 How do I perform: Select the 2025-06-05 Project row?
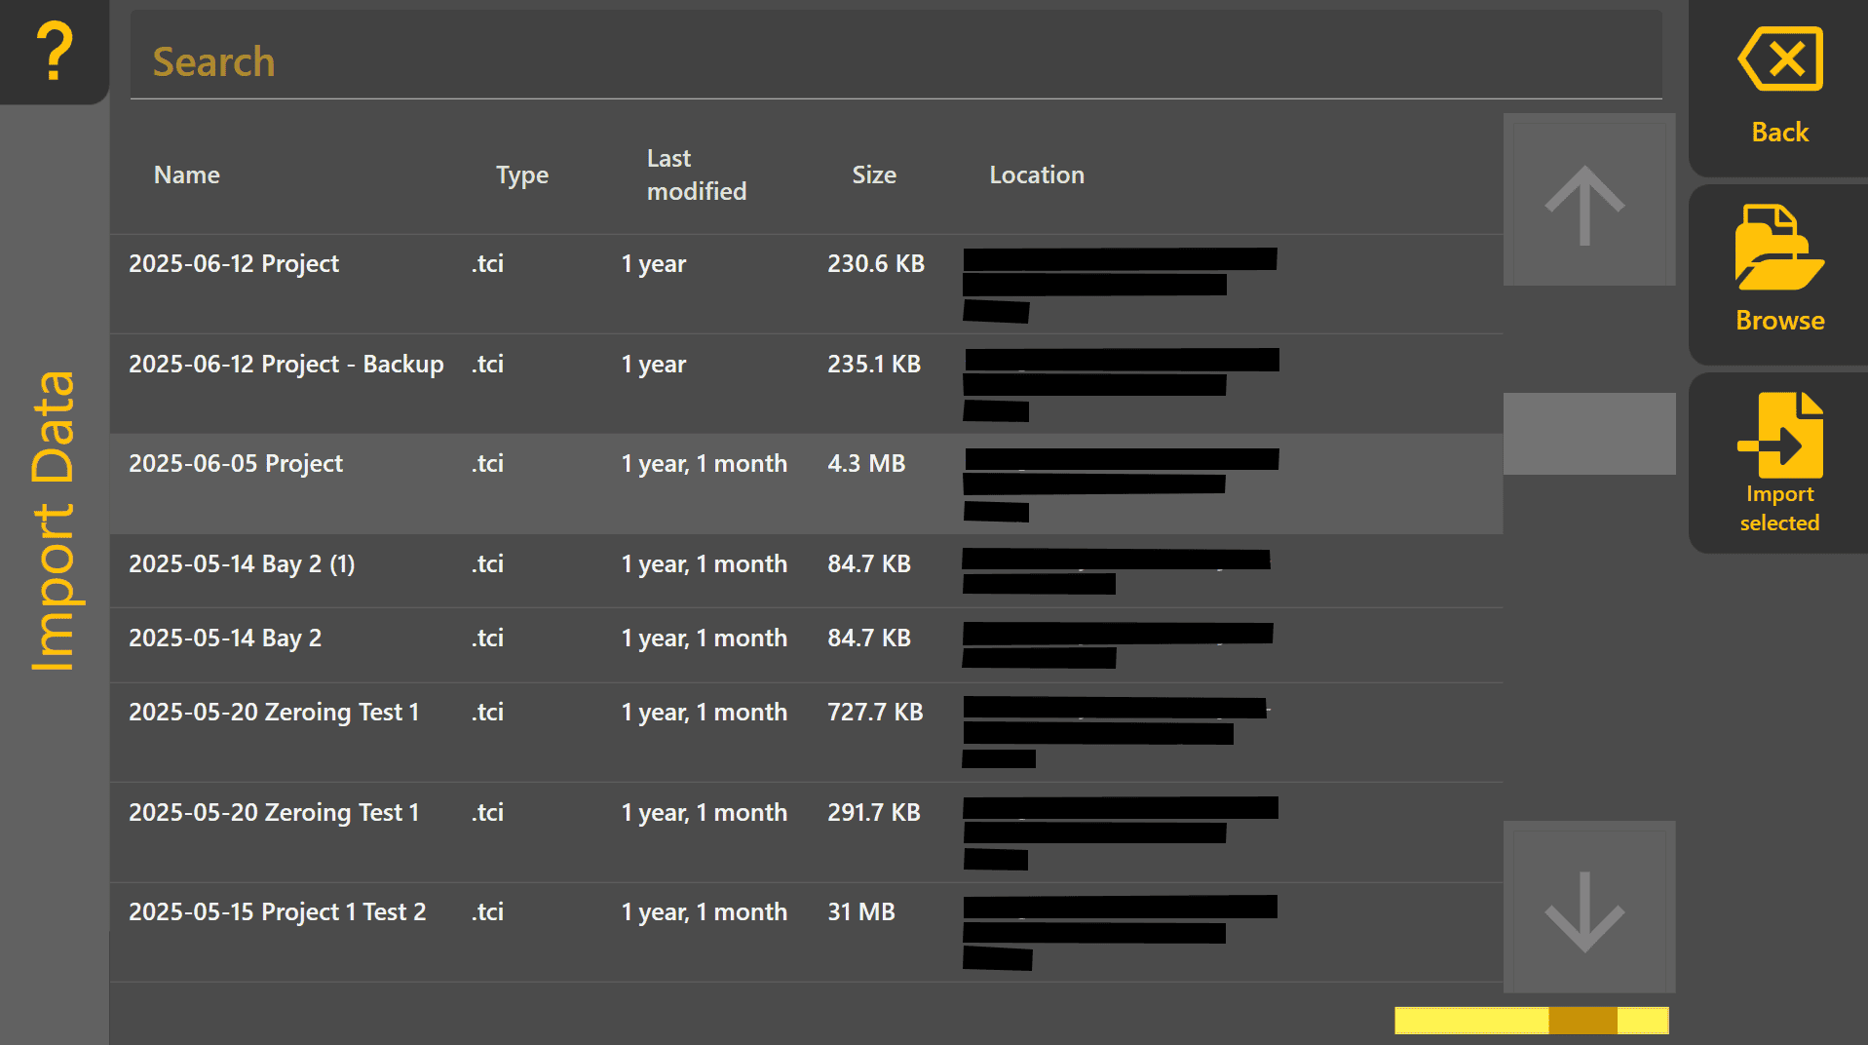[806, 484]
